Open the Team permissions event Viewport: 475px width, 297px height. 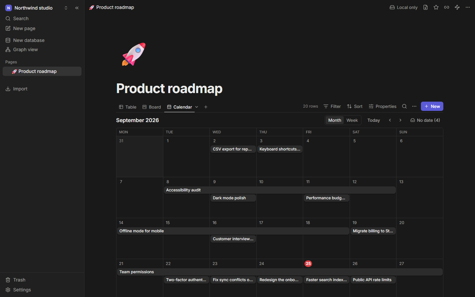(x=280, y=272)
